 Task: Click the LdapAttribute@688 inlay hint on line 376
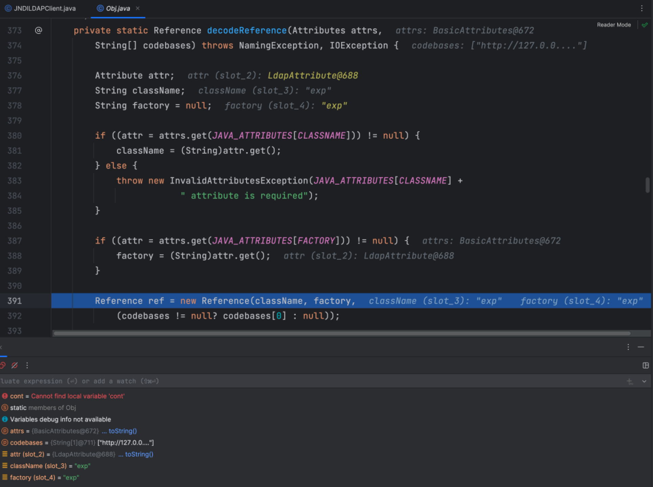313,75
